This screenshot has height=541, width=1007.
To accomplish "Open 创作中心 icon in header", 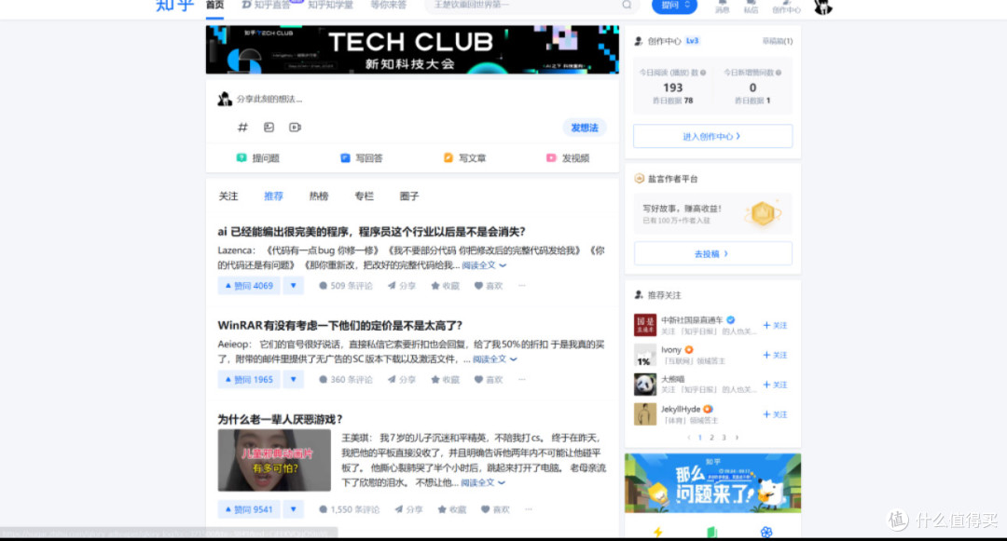I will [x=786, y=7].
